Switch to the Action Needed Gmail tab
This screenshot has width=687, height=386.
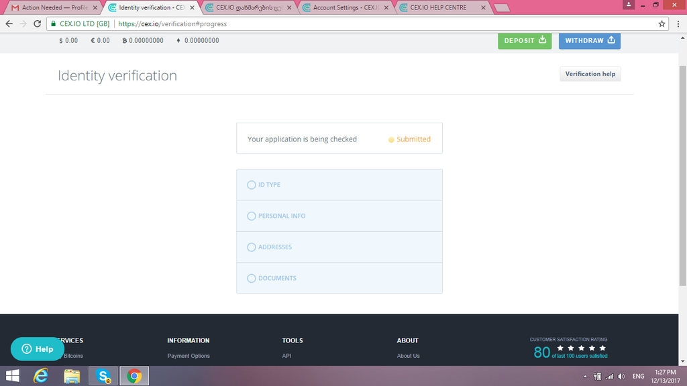tap(55, 7)
